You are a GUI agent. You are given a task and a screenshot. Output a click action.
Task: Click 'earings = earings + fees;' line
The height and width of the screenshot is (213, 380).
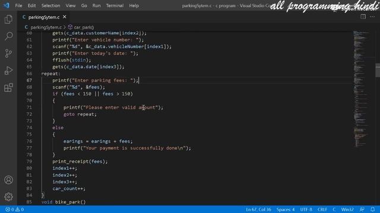pos(98,141)
